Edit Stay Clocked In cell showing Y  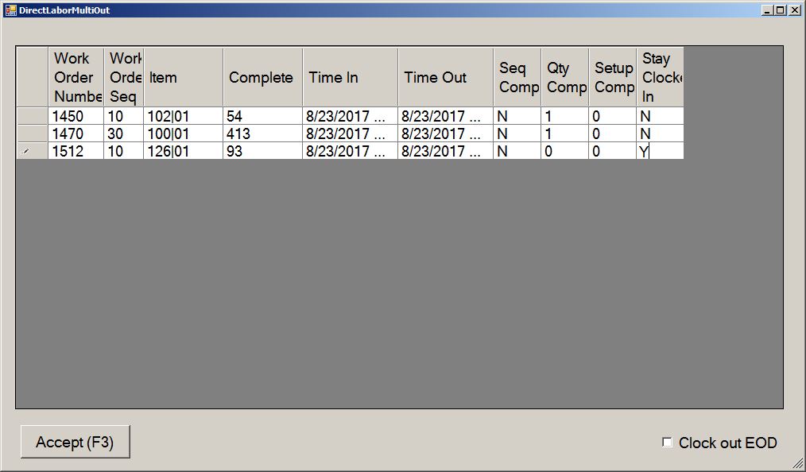[660, 151]
